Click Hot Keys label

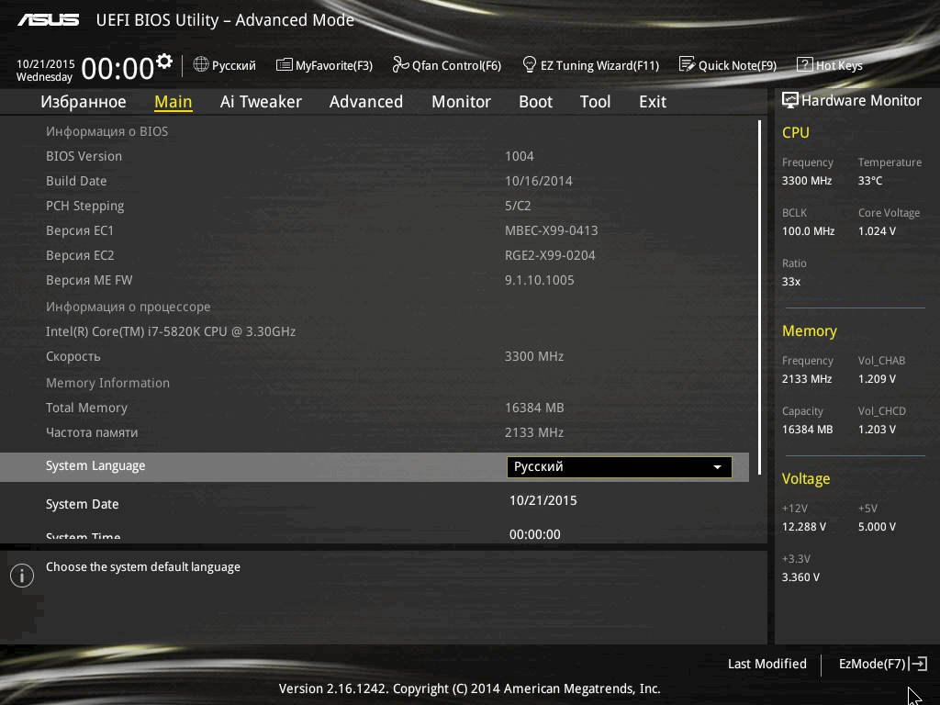click(x=839, y=65)
